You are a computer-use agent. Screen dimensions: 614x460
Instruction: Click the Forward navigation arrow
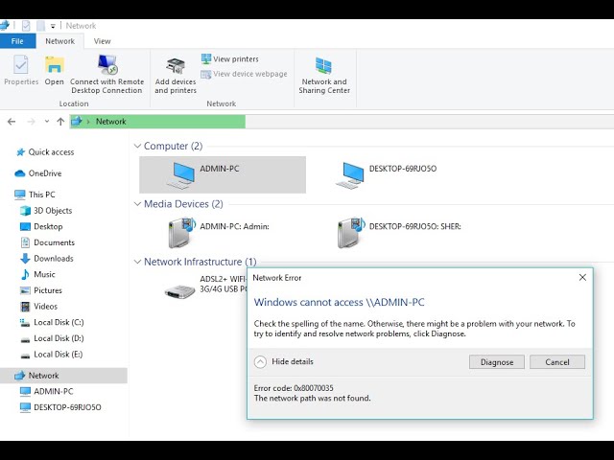click(x=31, y=122)
